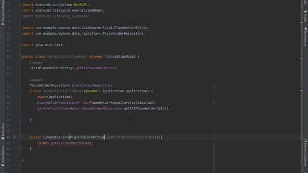This screenshot has height=173, width=308.
Task: Click the closing brace on line 30
Action: tap(23, 160)
